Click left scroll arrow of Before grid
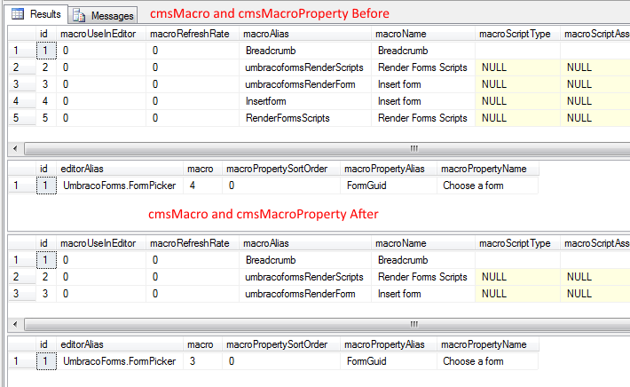The height and width of the screenshot is (387, 630). [x=15, y=149]
